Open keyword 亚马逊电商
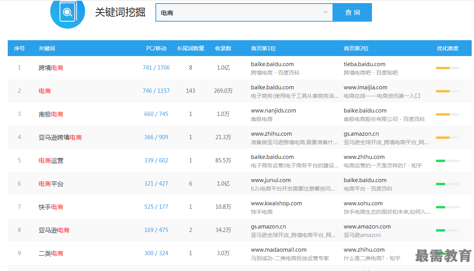 coord(54,230)
